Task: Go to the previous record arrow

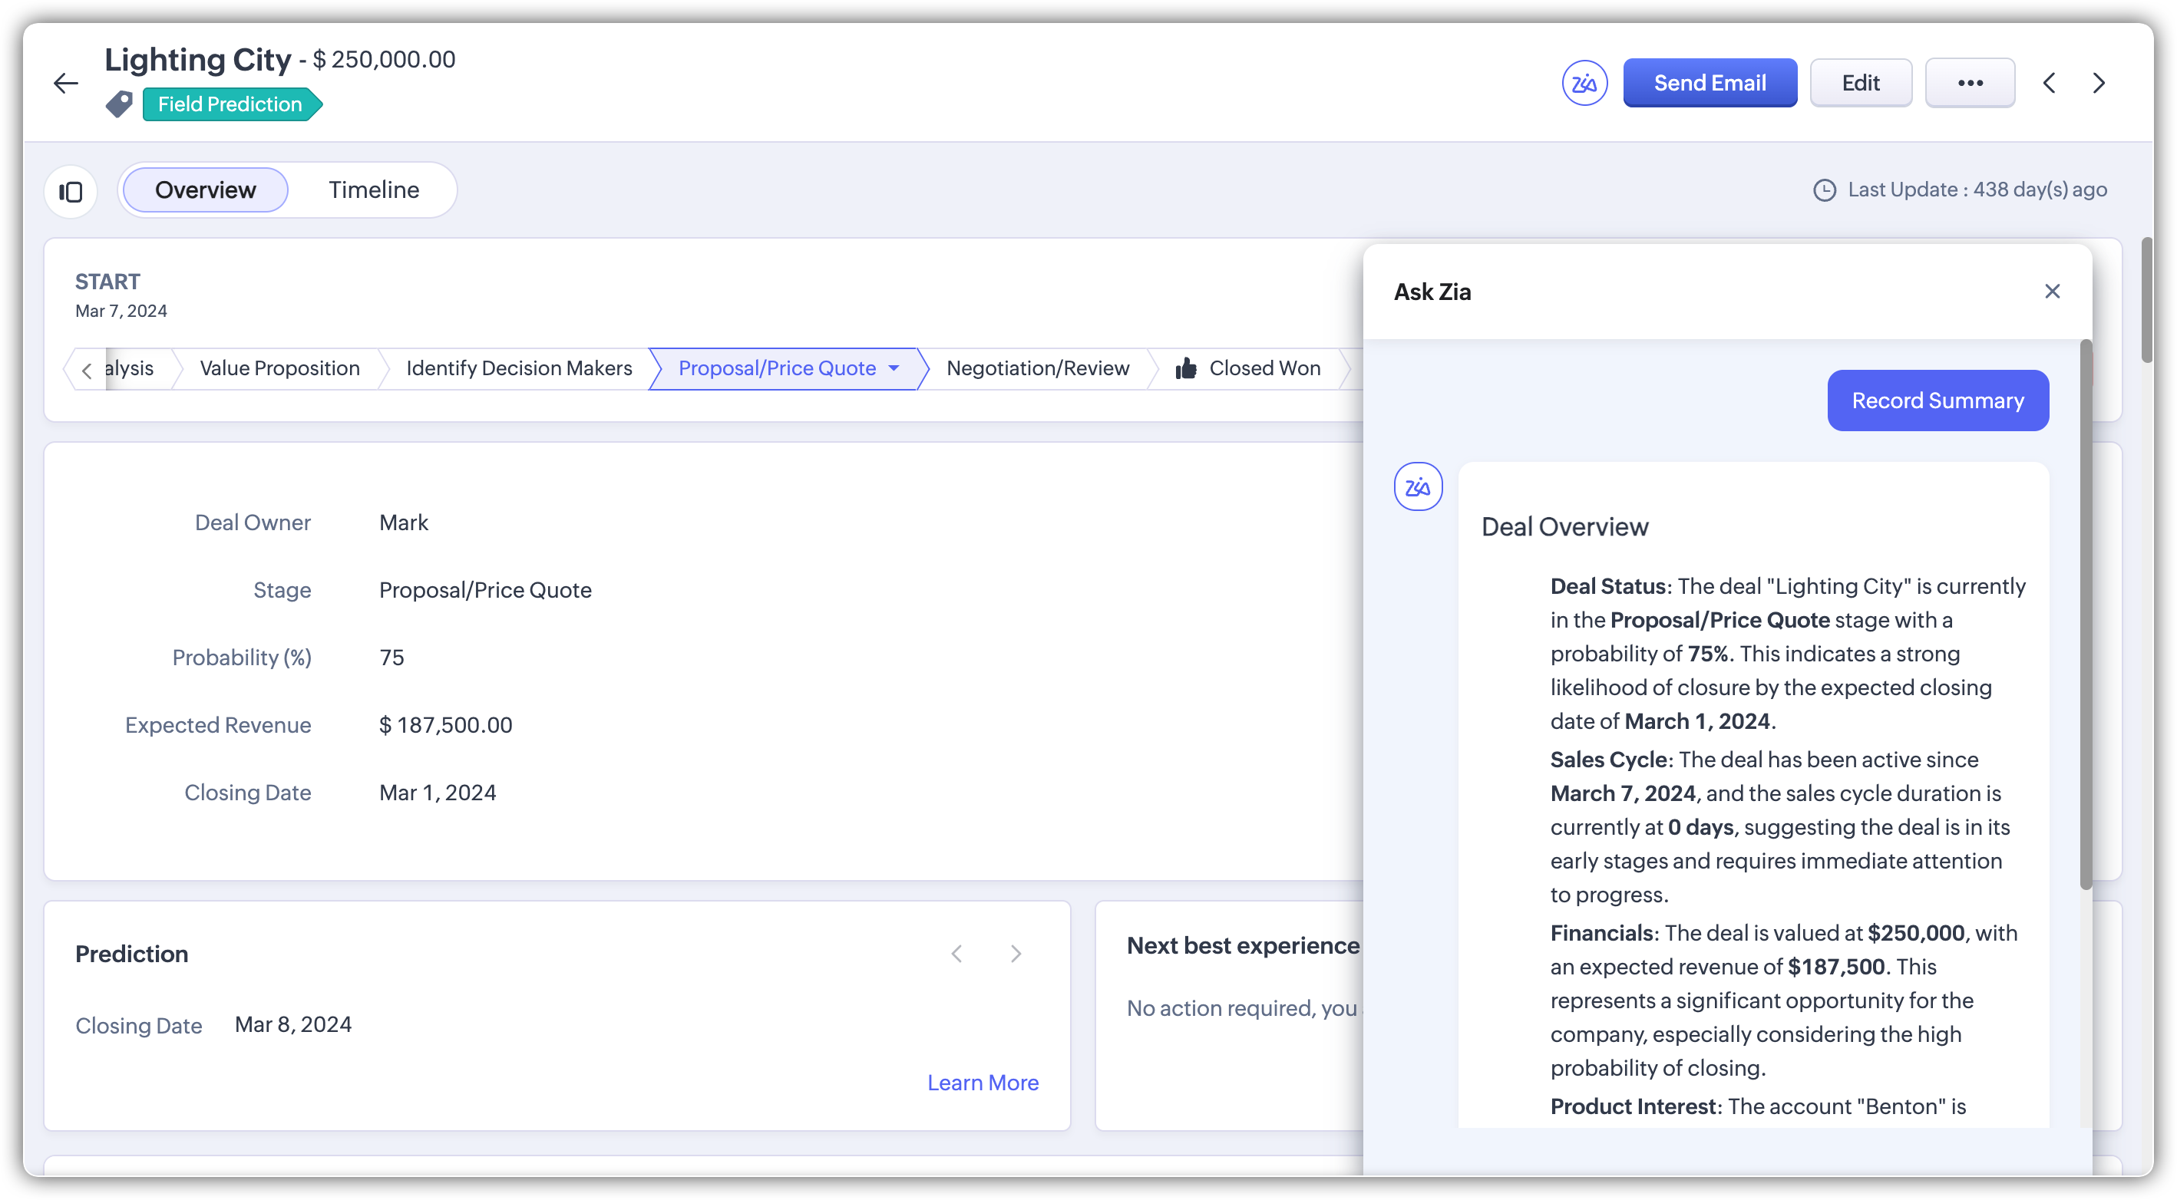Action: tap(2049, 83)
